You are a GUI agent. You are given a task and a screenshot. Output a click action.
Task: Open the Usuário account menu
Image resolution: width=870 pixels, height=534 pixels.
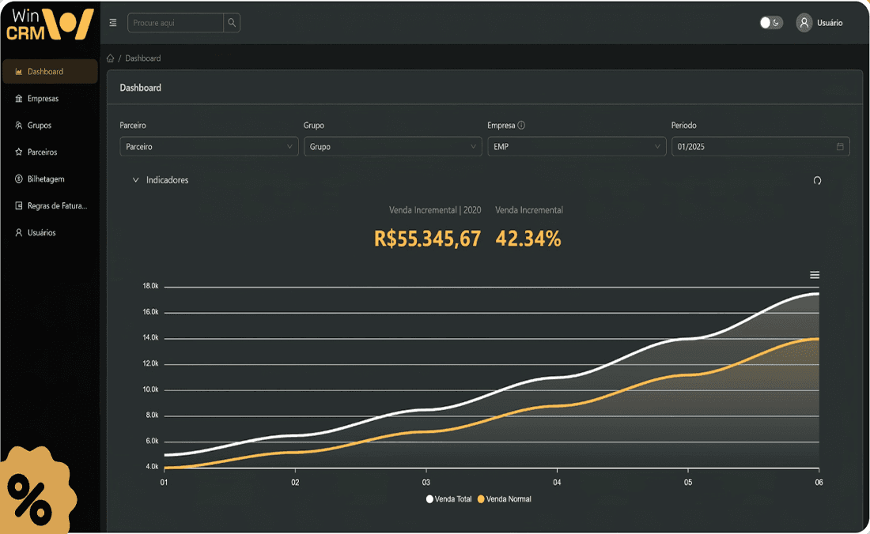click(x=819, y=23)
